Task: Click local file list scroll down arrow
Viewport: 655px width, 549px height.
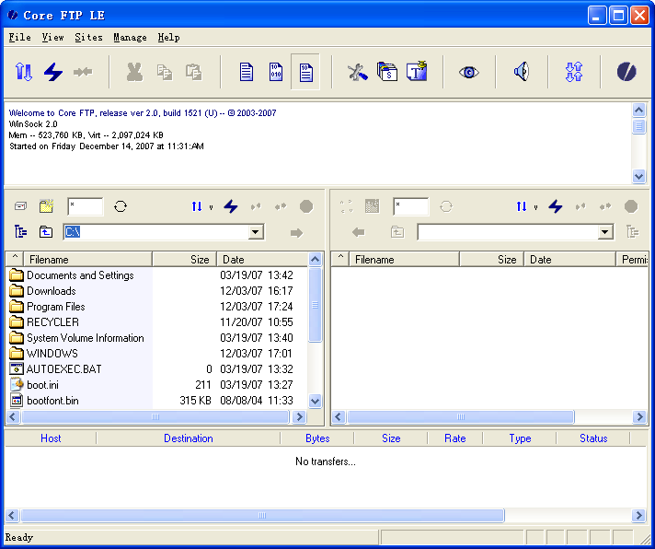Action: click(x=315, y=402)
